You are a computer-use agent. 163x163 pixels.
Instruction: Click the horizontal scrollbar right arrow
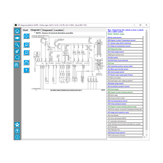[x=144, y=137]
